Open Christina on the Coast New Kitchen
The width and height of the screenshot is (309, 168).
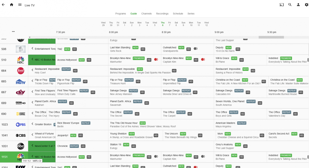pos(241,81)
